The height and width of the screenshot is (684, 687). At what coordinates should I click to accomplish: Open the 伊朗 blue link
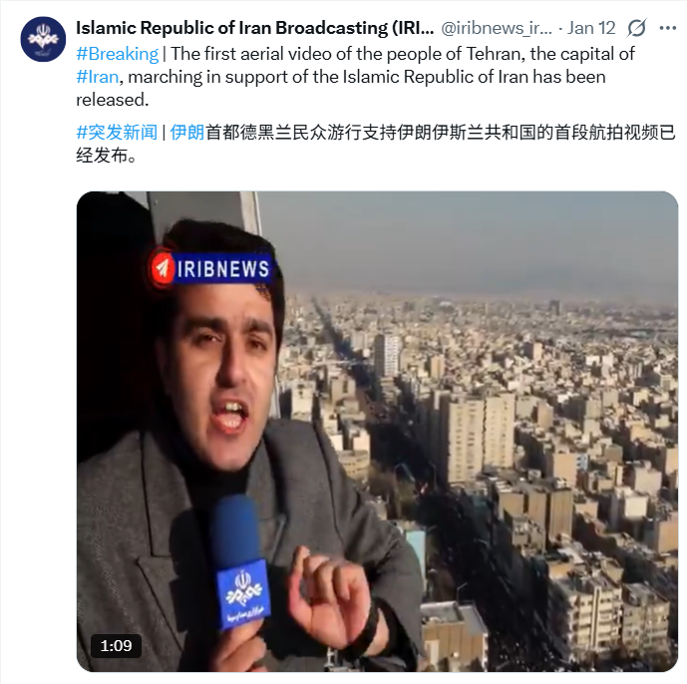click(187, 132)
